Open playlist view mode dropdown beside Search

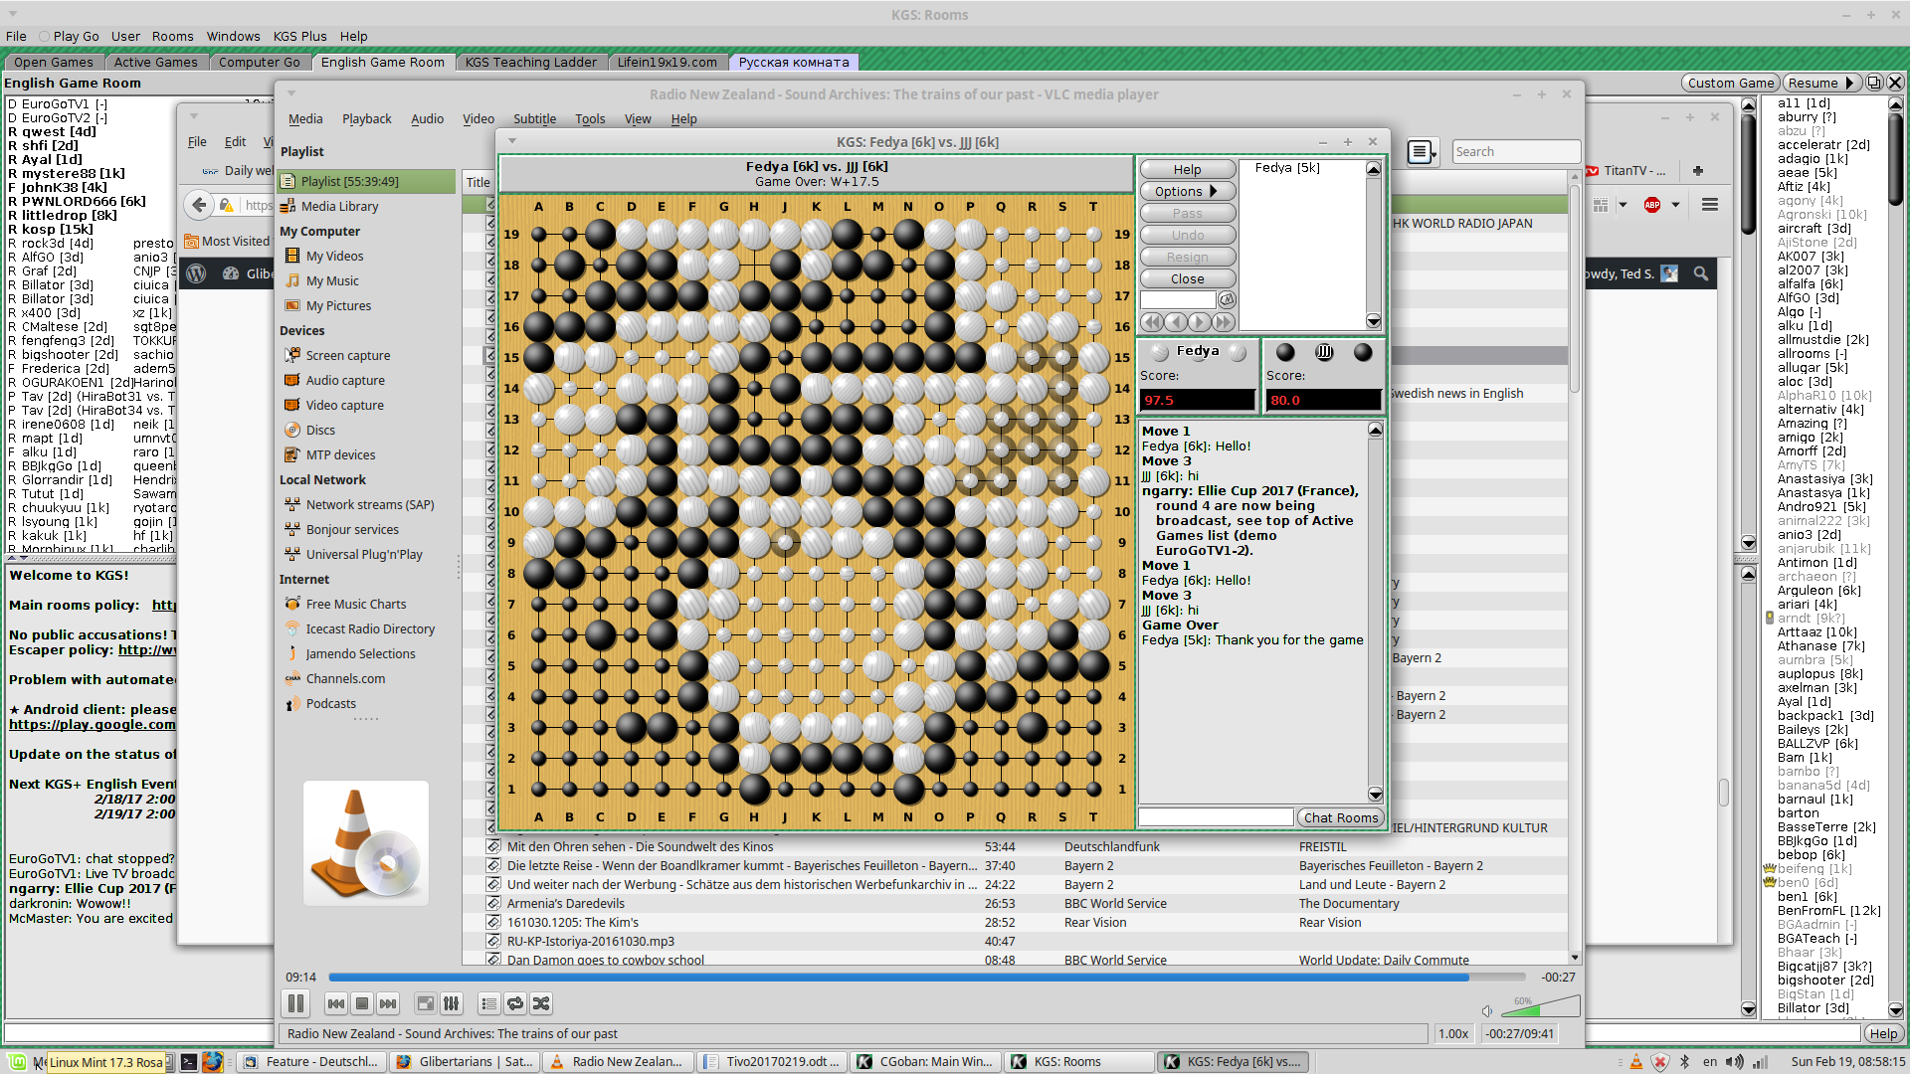tap(1423, 152)
